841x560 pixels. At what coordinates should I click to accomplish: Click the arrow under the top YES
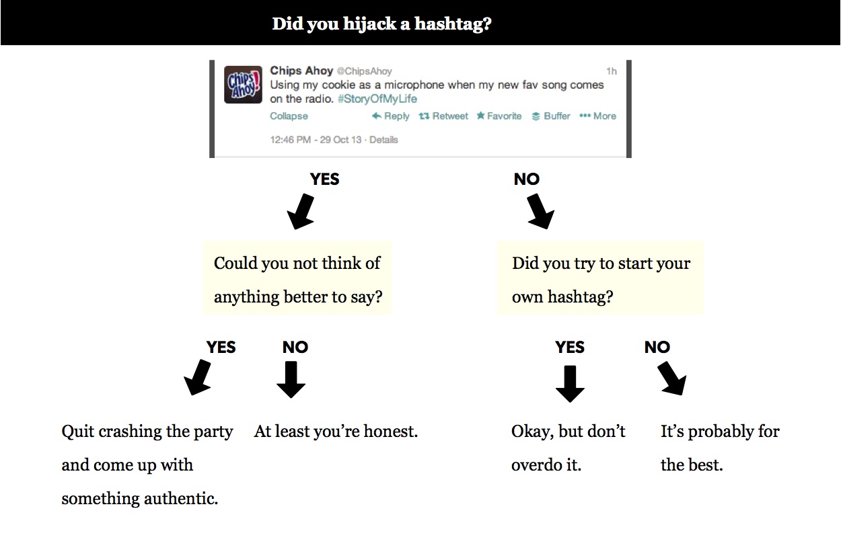(301, 210)
